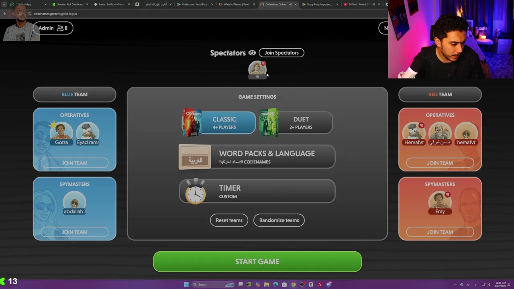Open the Timer custom settings
Image resolution: width=514 pixels, height=289 pixels.
click(257, 191)
